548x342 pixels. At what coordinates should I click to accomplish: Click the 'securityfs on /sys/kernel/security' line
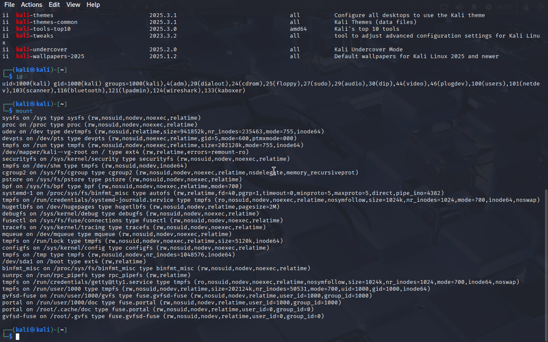pyautogui.click(x=146, y=159)
